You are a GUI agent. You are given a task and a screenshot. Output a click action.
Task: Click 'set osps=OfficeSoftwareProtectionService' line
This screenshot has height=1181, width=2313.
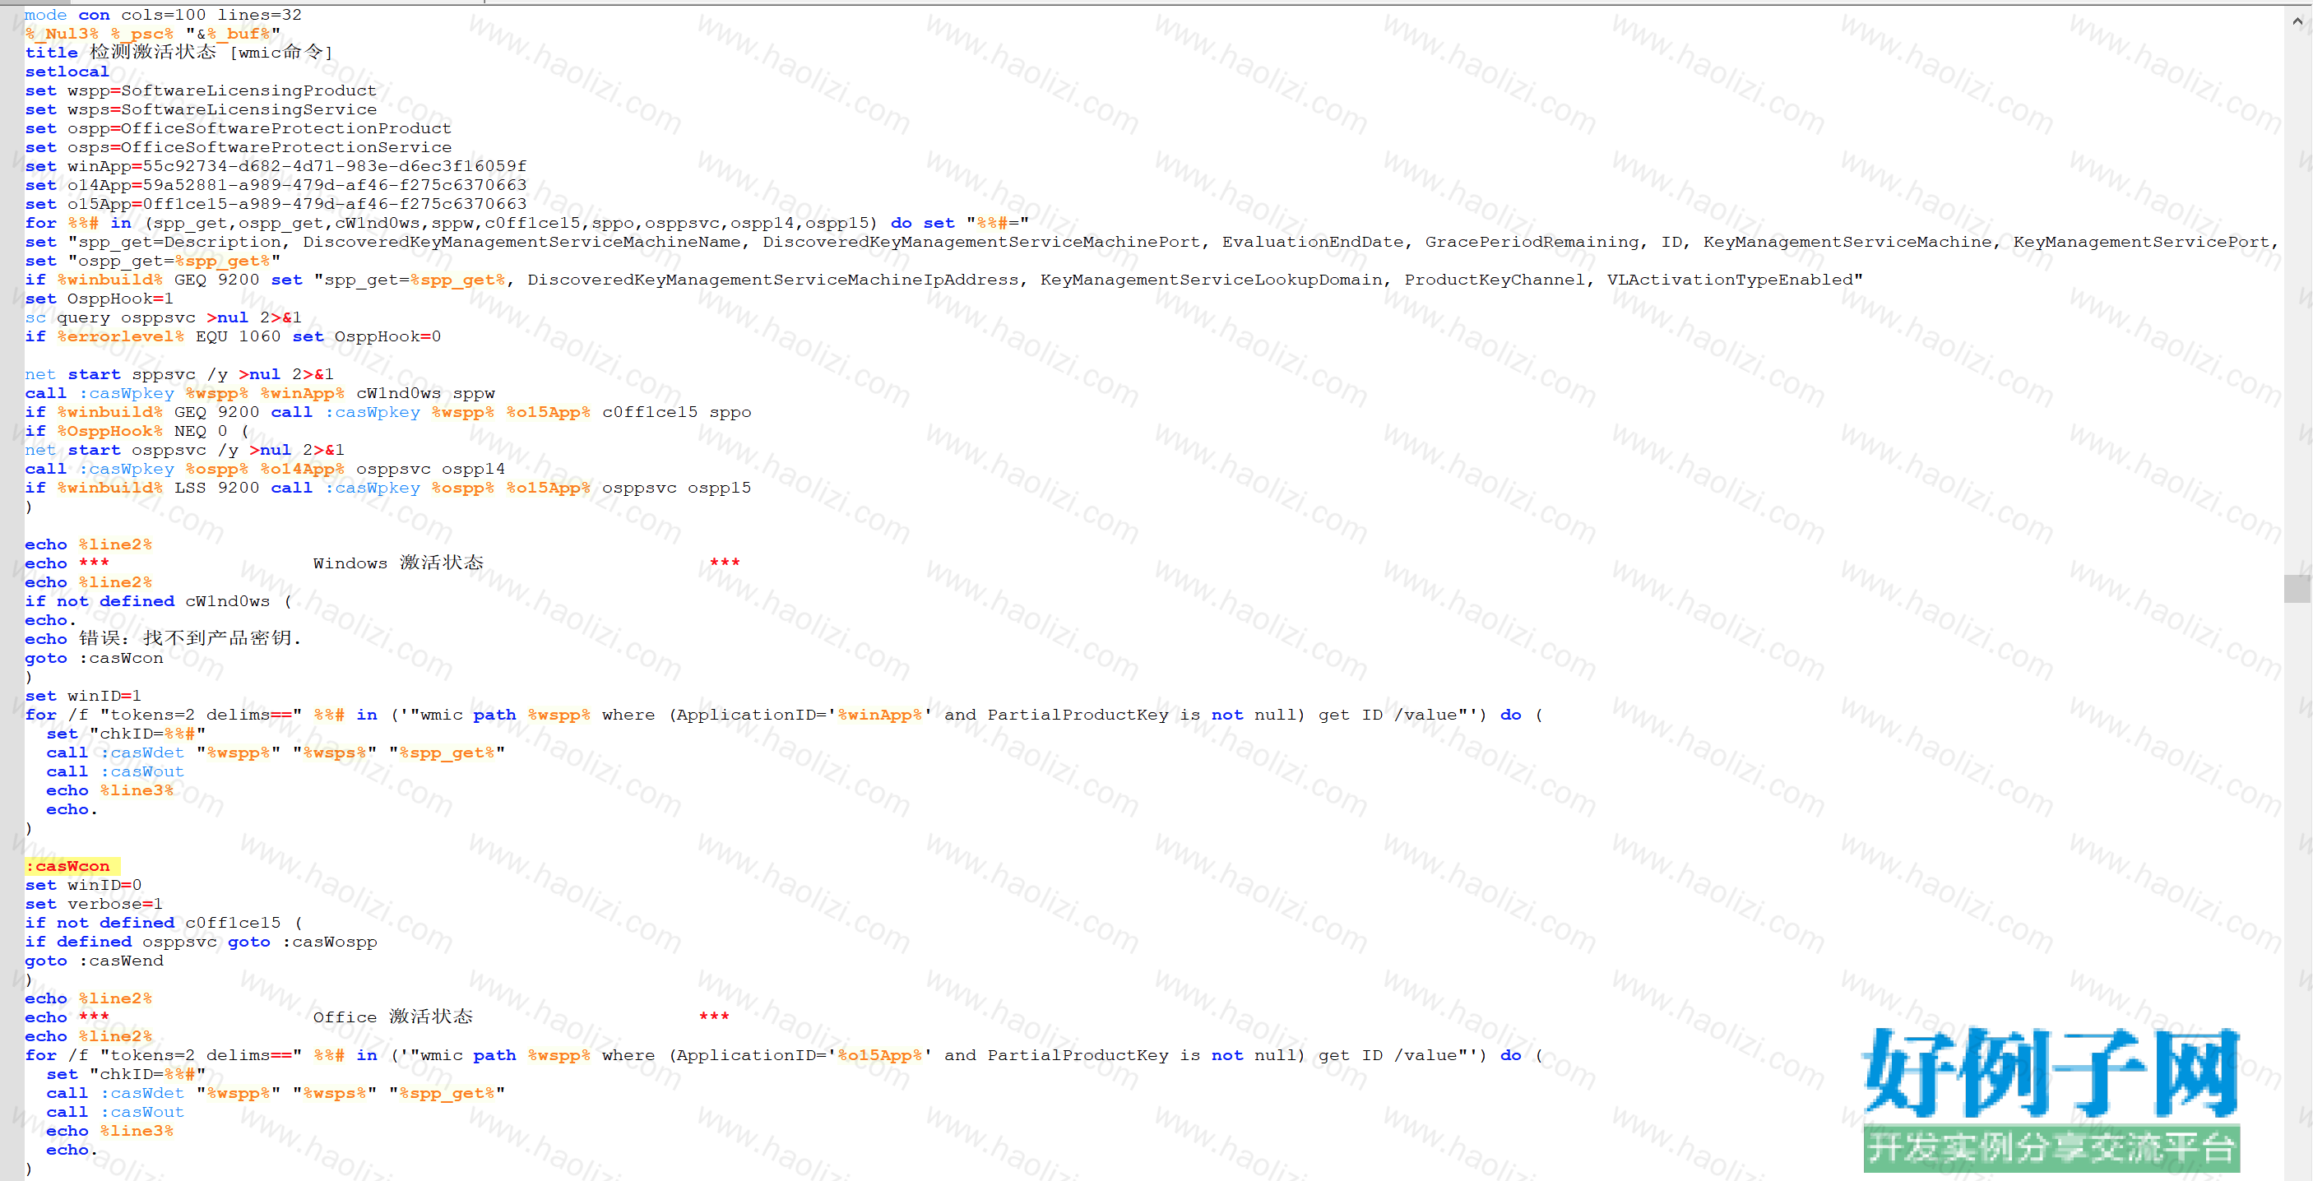[x=238, y=147]
